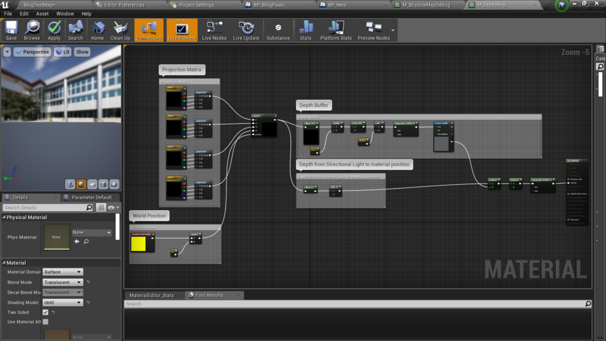This screenshot has width=606, height=341.
Task: Open the property matrix grid icon
Action: (101, 208)
